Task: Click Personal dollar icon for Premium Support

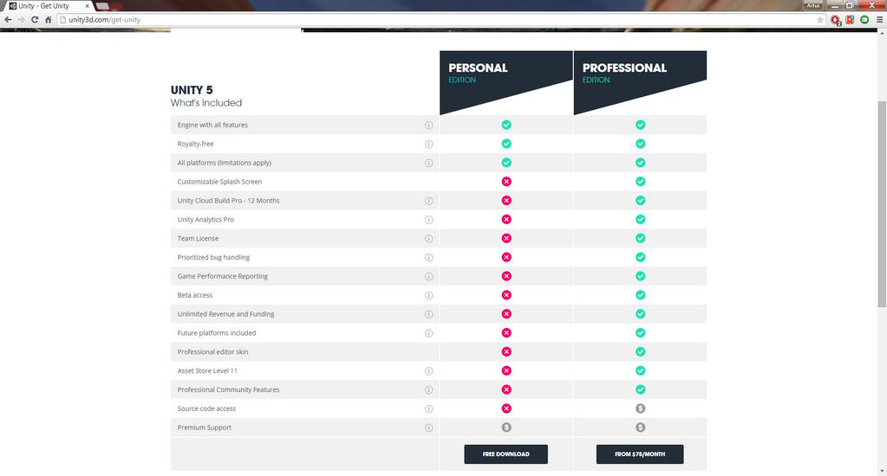Action: (506, 428)
